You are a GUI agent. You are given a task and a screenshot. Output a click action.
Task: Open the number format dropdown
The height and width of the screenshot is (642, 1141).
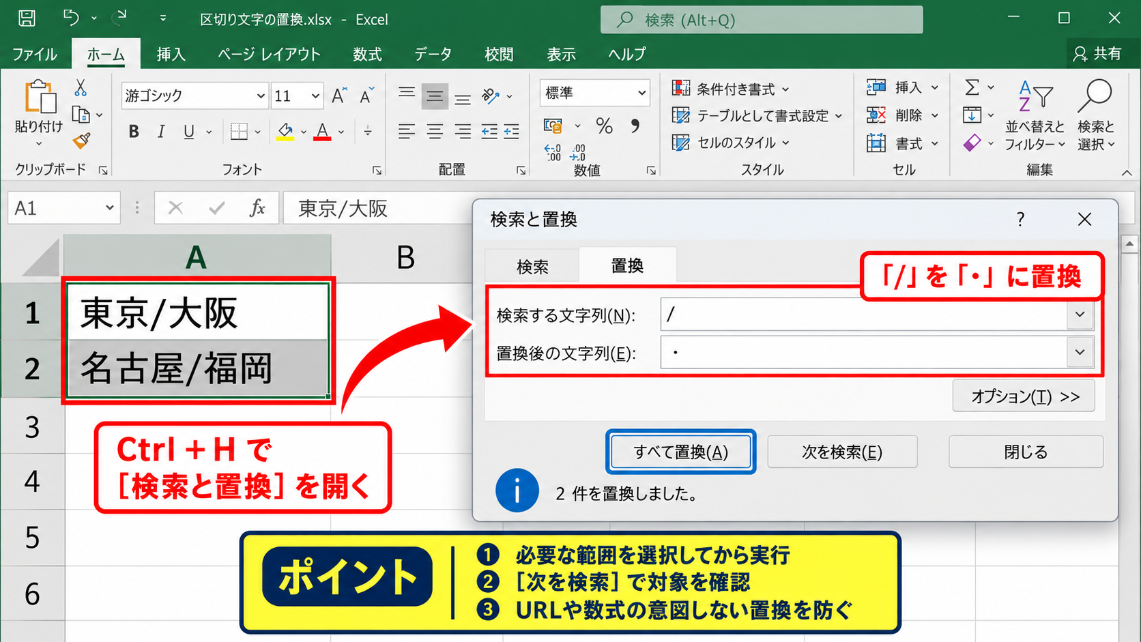pos(641,93)
